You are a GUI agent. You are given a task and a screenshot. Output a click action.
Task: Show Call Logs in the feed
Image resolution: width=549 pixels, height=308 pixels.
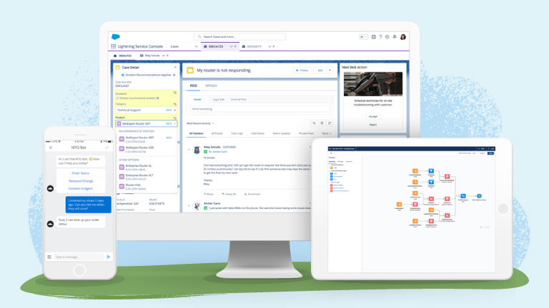click(237, 133)
